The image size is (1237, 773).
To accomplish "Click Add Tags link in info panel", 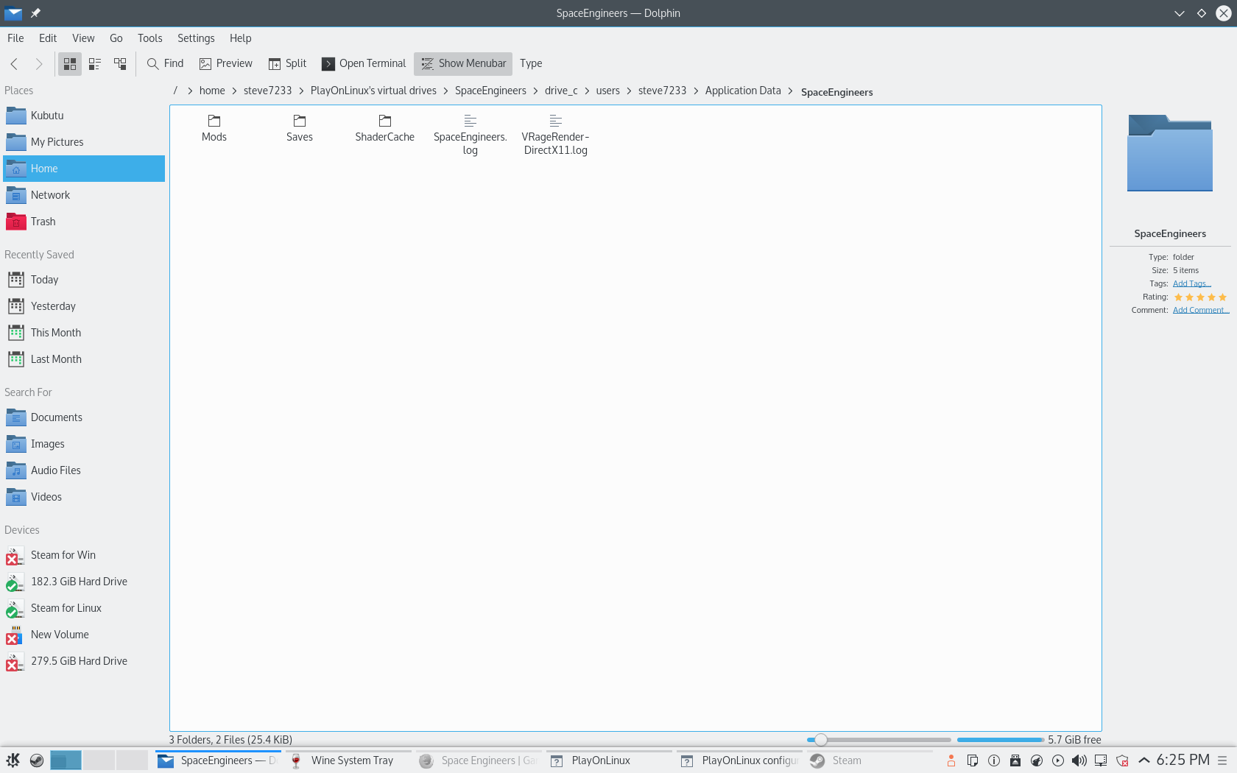I will [x=1191, y=283].
